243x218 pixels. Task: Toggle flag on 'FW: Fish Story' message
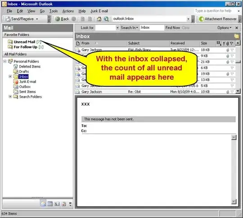pos(232,50)
